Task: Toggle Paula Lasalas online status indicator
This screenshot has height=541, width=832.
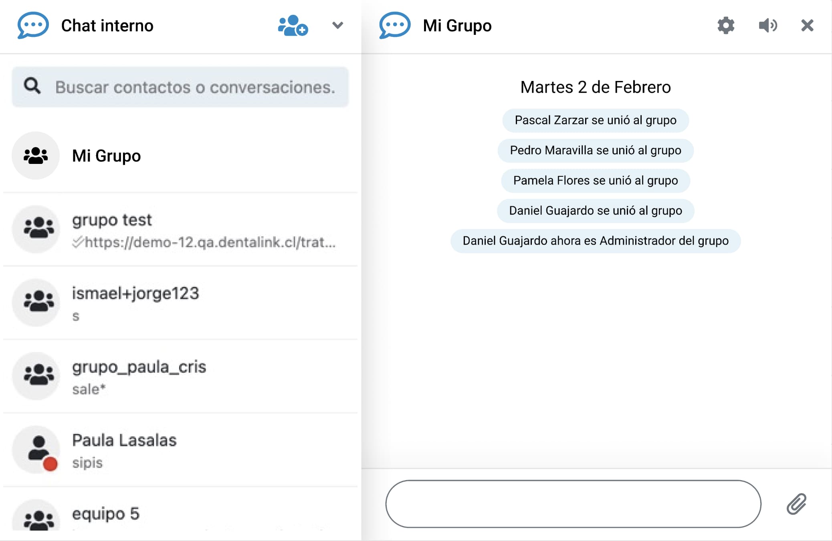Action: [50, 464]
